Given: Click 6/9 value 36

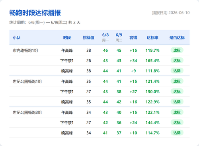Looking at the screenshot, I should click(119, 123).
